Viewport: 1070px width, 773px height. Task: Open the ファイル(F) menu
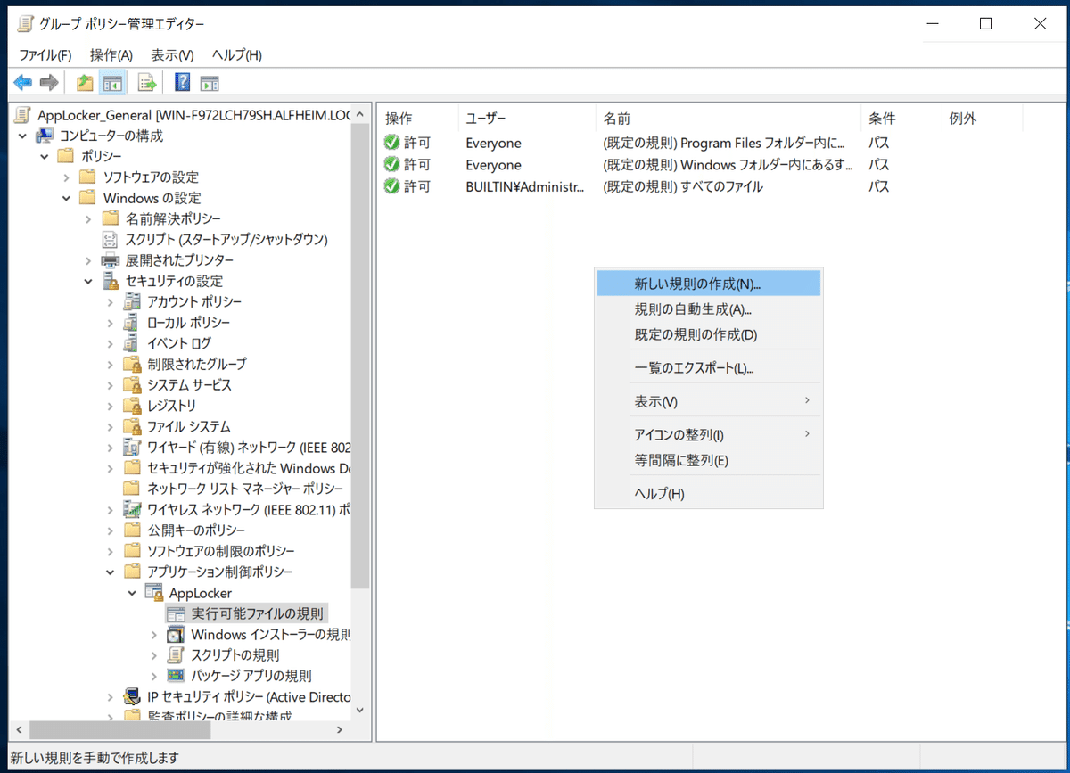(x=45, y=54)
